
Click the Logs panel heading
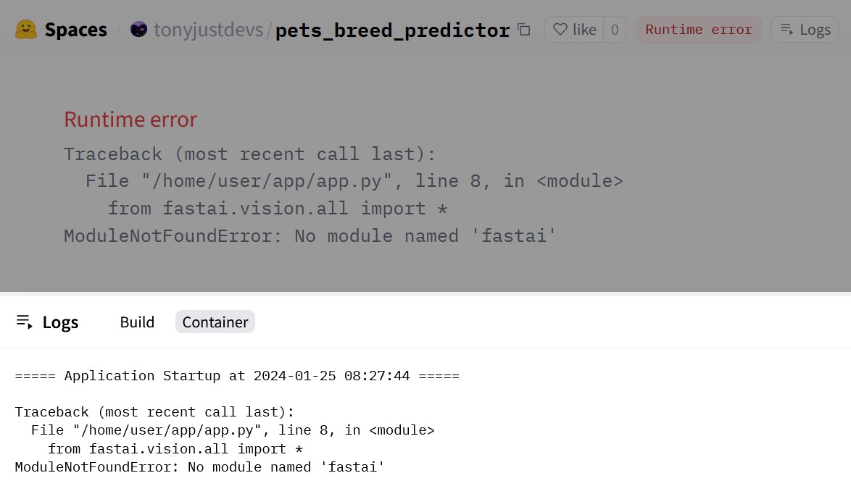[x=60, y=322]
